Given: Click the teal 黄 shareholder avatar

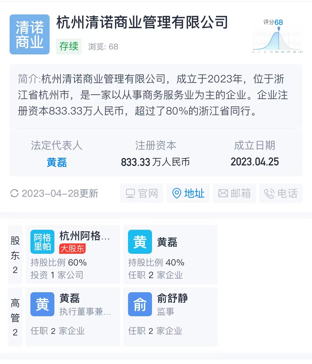Looking at the screenshot, I should tap(140, 242).
